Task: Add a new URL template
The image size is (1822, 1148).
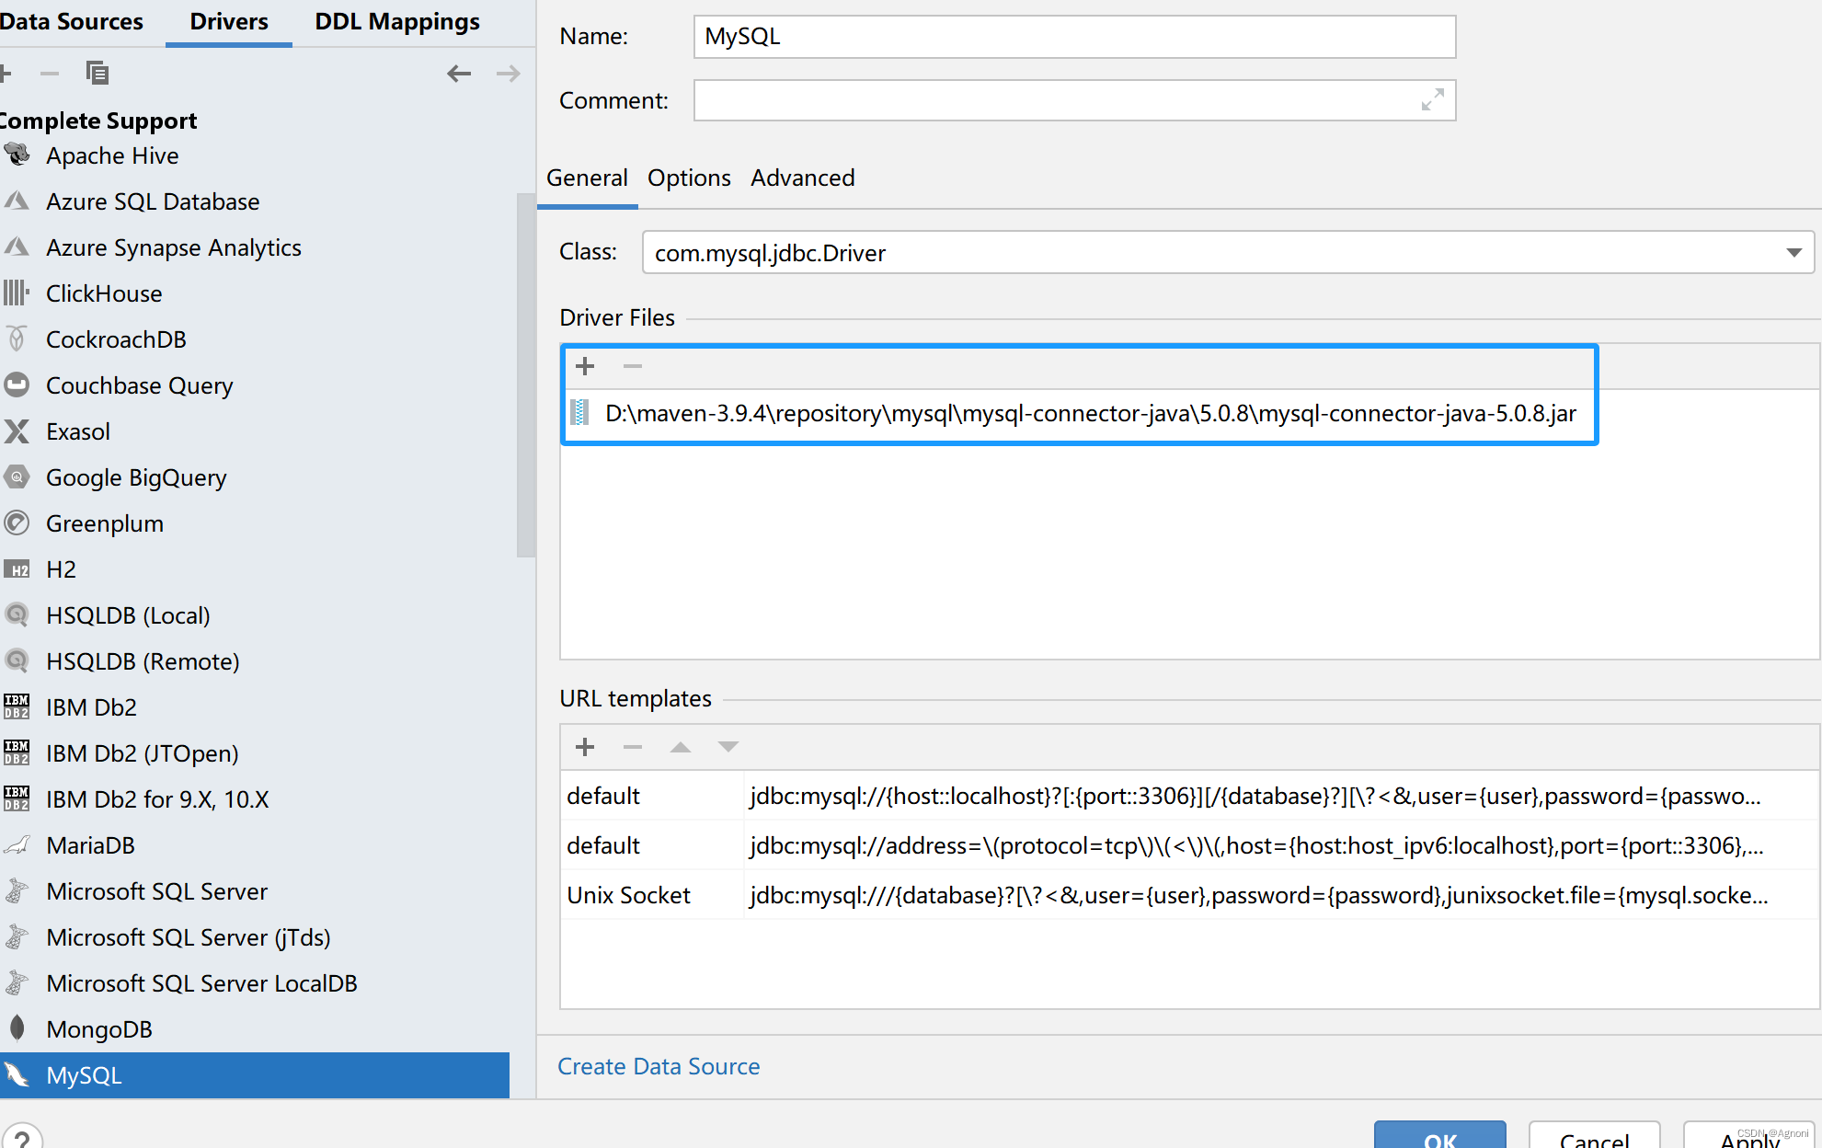Action: coord(584,747)
